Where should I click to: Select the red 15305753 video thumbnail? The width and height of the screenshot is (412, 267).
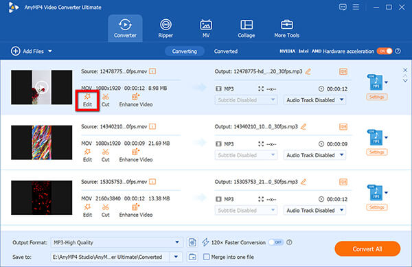coord(41,198)
